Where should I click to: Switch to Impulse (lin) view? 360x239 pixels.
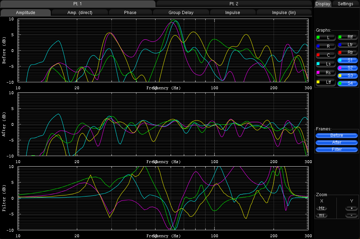[284, 13]
